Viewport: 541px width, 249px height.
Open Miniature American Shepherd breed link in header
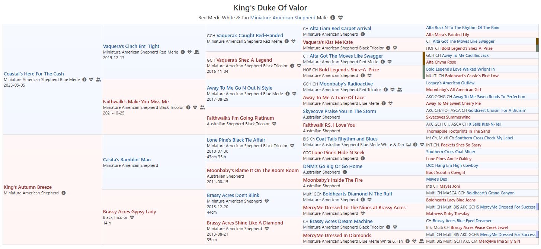tap(282, 17)
